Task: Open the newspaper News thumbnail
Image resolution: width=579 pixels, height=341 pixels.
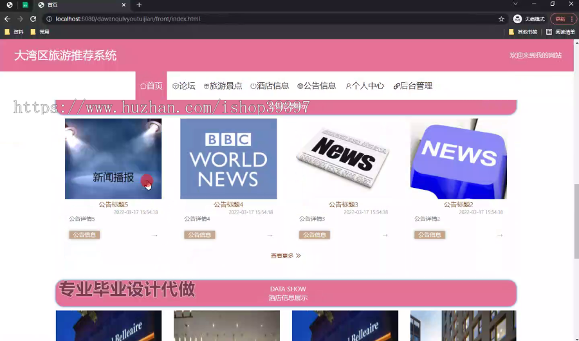Action: (344, 158)
